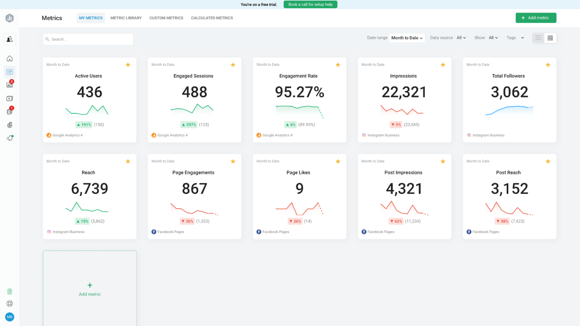Open the Date range Month to Date dropdown
Screen dimensions: 580x326
407,38
